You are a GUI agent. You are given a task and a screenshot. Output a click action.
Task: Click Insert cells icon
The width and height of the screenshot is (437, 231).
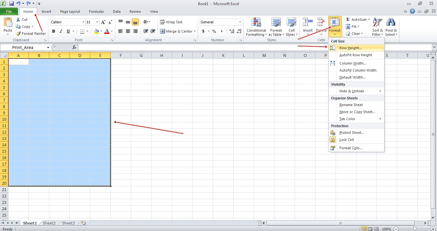(308, 22)
